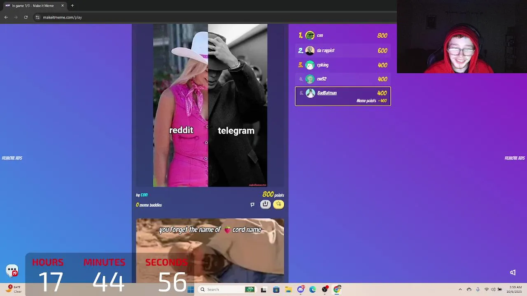This screenshot has height=296, width=527.
Task: Open the chat bubble icon with notification badge
Action: coord(12,271)
